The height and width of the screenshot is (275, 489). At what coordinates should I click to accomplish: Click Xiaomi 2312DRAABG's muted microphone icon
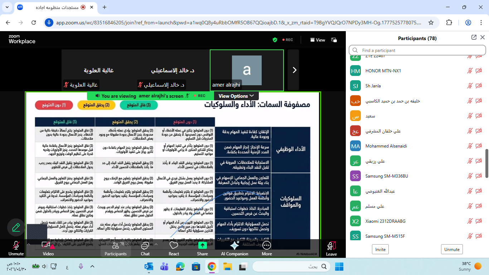pos(470,221)
